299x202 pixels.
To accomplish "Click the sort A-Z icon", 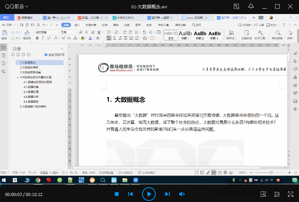I will [x=144, y=32].
